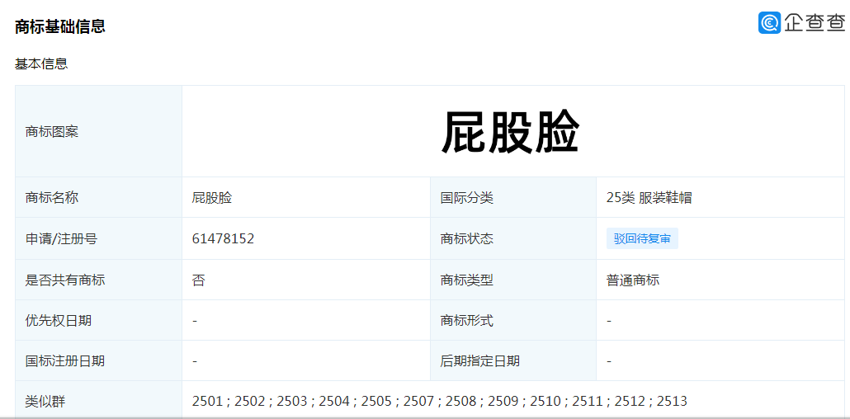This screenshot has width=850, height=419.
Task: Click the 是否共有商标 field label
Action: 65,280
